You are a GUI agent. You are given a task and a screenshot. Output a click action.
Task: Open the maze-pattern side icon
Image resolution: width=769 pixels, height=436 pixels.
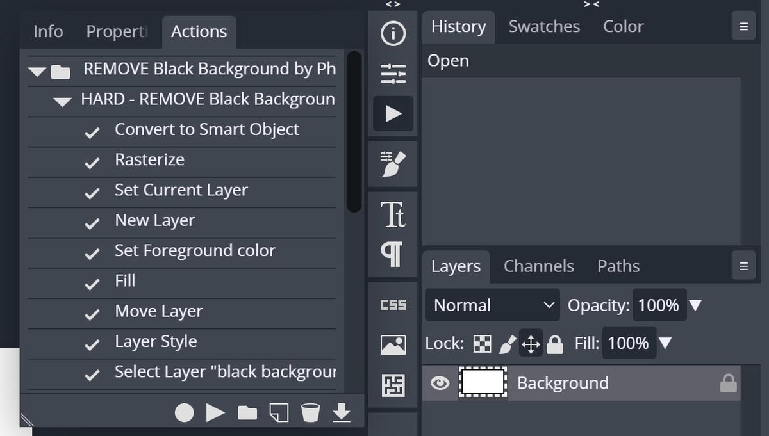(x=393, y=385)
